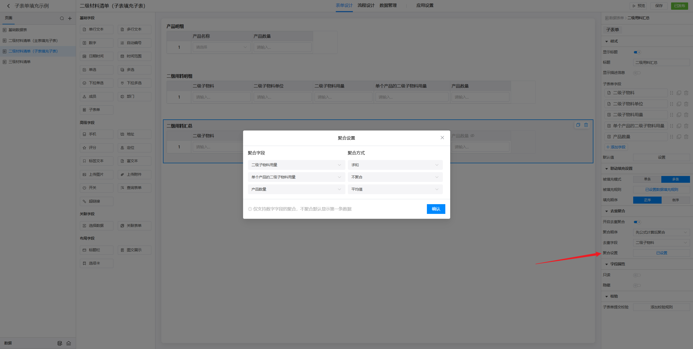Click the search icon in pages panel
This screenshot has height=349, width=693.
(x=62, y=18)
